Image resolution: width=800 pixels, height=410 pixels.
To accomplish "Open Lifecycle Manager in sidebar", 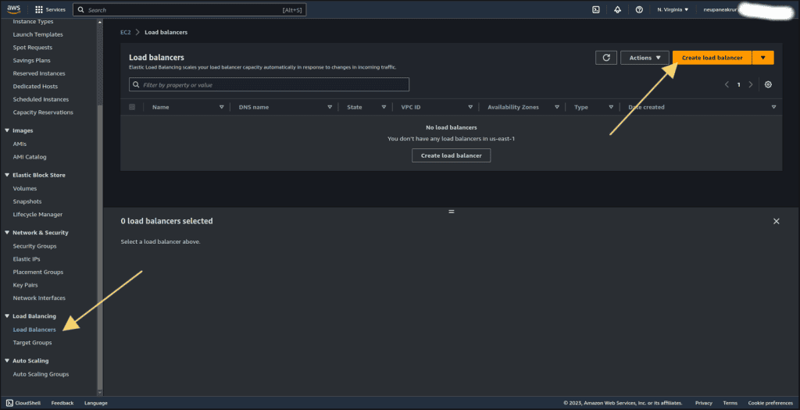I will tap(37, 215).
